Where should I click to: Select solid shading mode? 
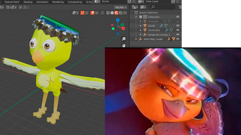(112, 13)
